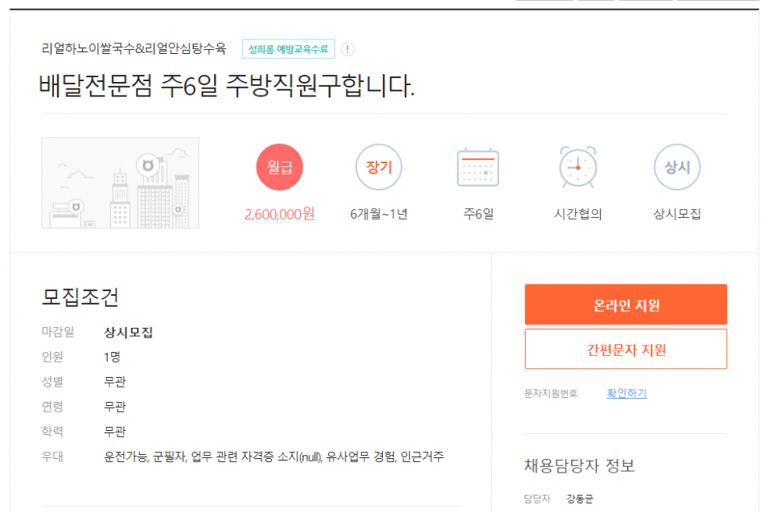Click the 인원 value 1명
This screenshot has height=512, width=764.
pos(112,357)
